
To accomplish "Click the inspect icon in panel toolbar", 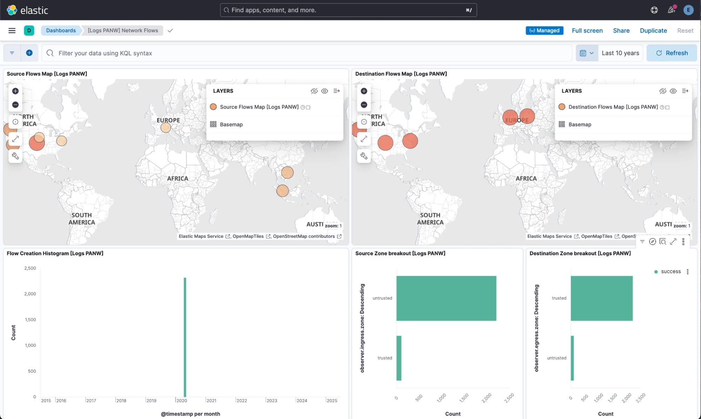I will pyautogui.click(x=663, y=242).
